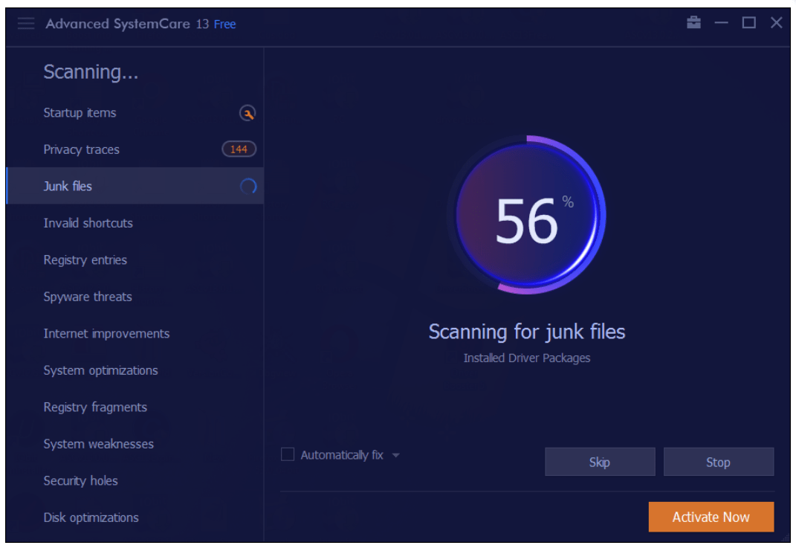Screen dimensions: 796x551
Task: Click Disk optimizations scan item
Action: coord(135,518)
